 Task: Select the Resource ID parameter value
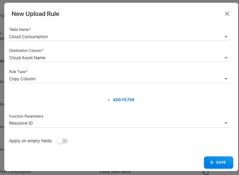tap(21, 123)
